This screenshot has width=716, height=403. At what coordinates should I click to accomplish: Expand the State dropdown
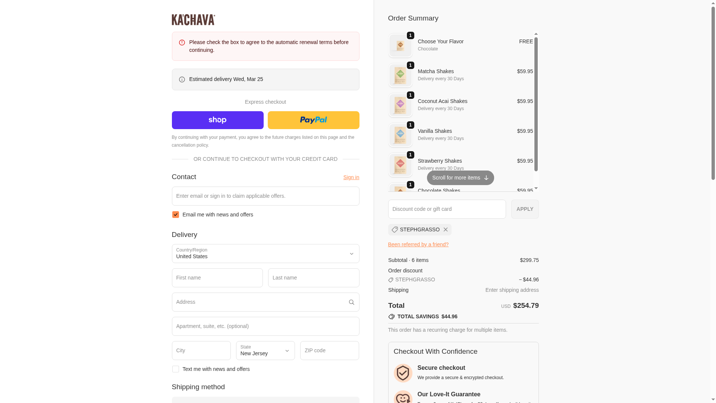[265, 350]
